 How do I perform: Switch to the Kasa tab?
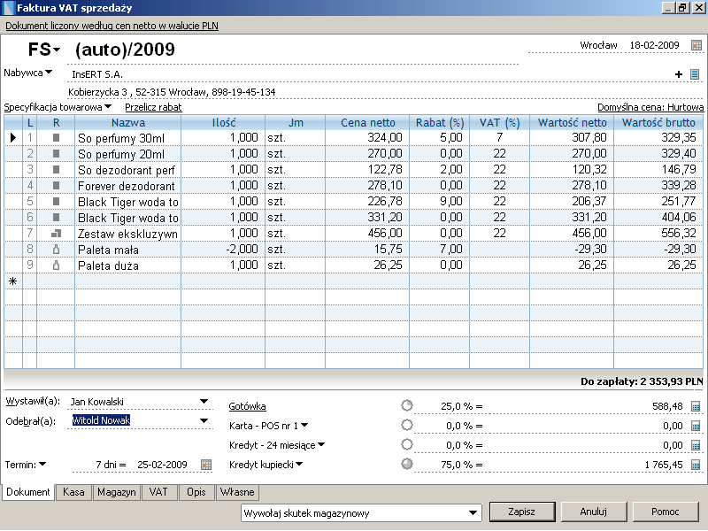73,492
